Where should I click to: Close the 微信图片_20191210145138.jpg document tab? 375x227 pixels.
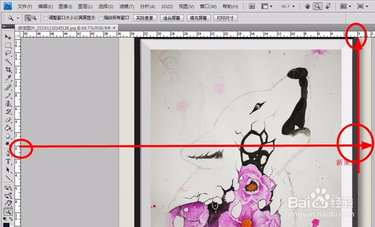point(114,28)
